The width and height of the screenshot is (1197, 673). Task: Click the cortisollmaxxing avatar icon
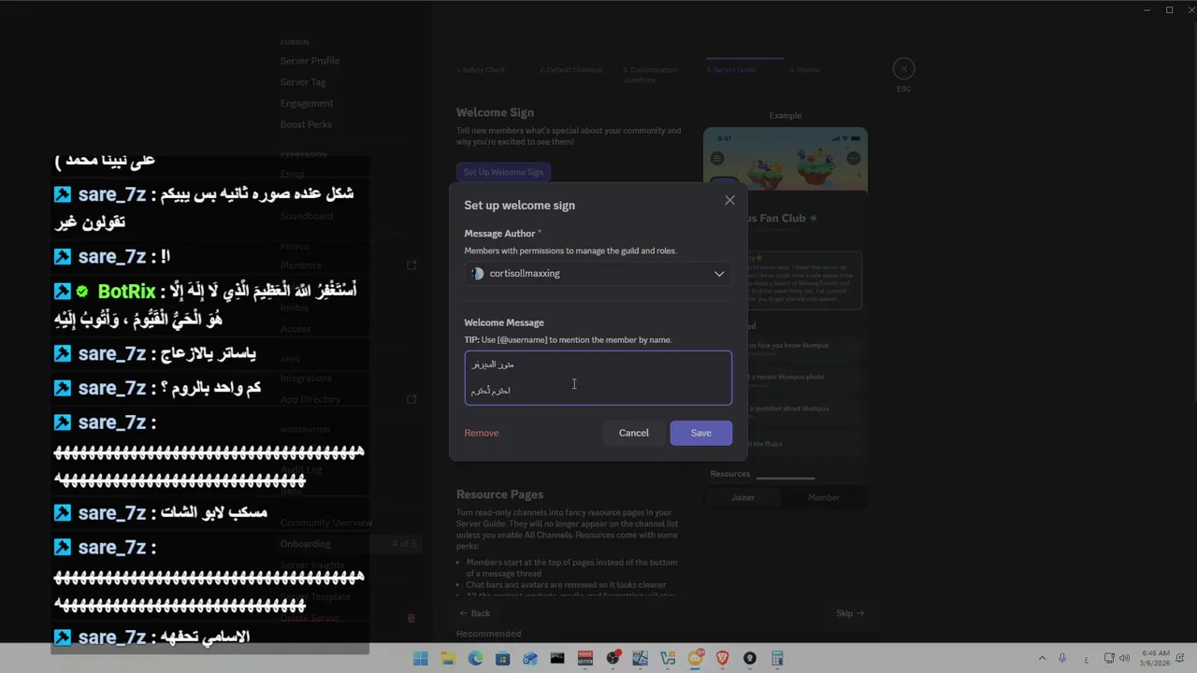tap(477, 274)
